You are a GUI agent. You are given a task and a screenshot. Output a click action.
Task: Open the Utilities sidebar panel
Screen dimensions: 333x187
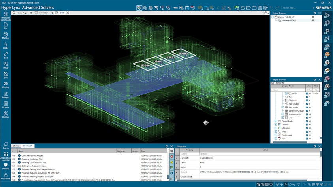(6, 115)
